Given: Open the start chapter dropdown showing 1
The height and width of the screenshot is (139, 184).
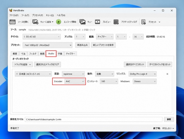Looking at the screenshot, I should [121, 37].
